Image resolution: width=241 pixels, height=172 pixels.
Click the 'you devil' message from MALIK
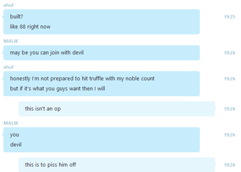point(102,140)
